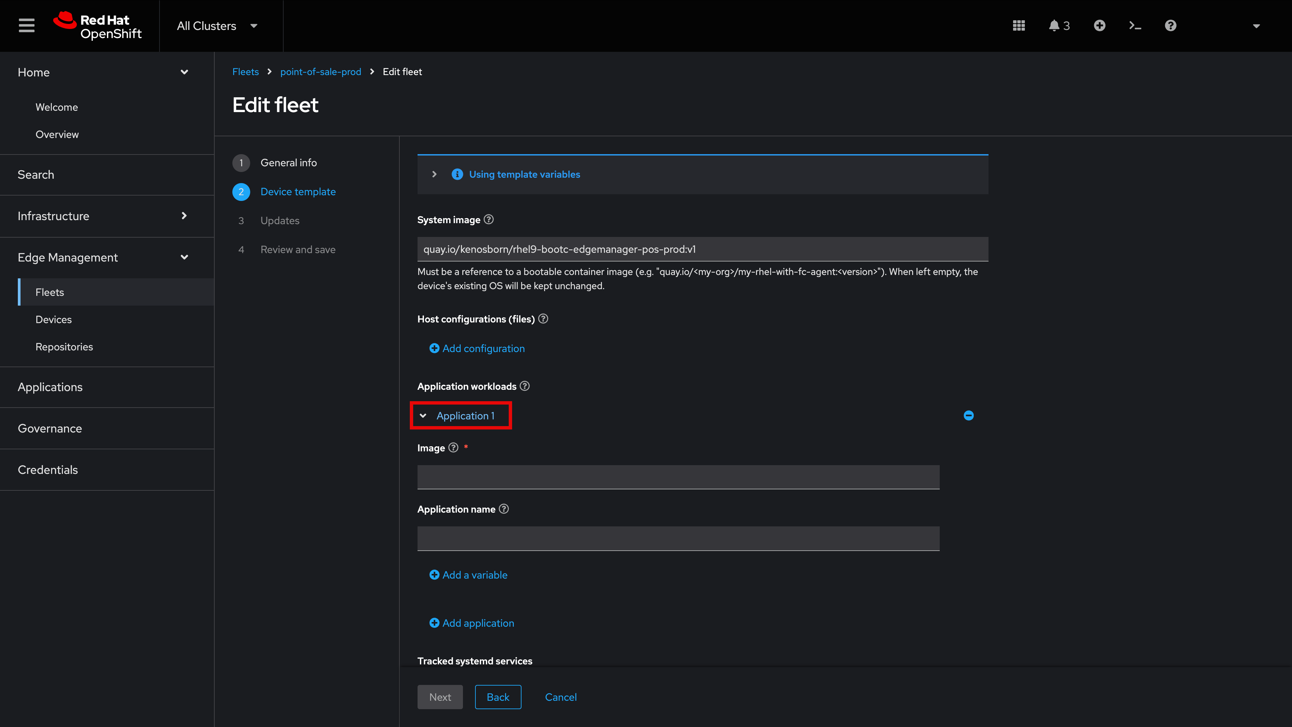Click the Using template variables title

pyautogui.click(x=525, y=174)
